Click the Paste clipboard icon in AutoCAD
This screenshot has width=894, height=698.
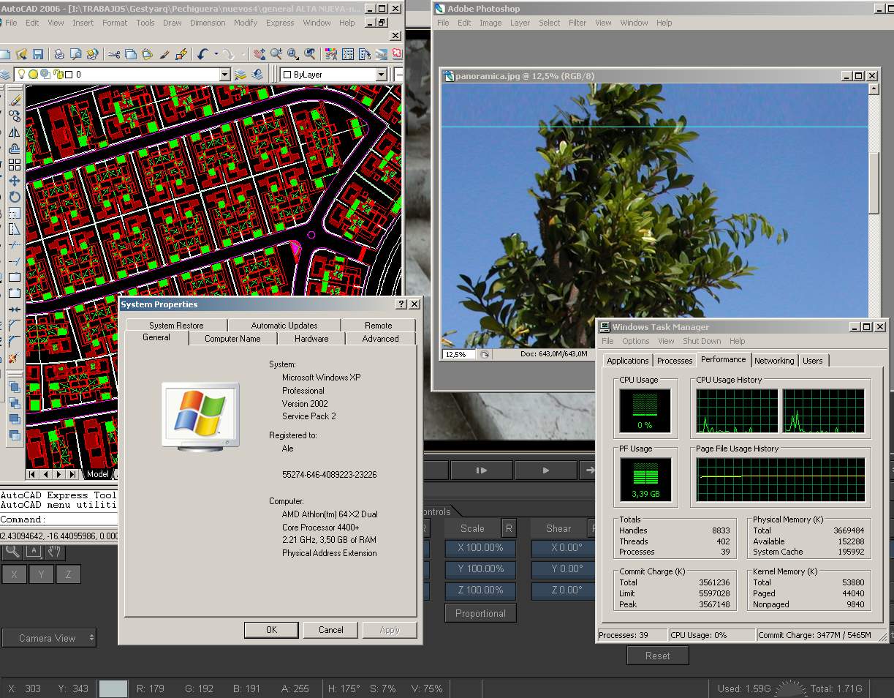tap(147, 54)
